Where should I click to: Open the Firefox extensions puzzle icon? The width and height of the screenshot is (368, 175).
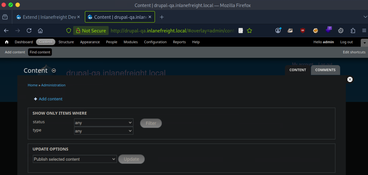pyautogui.click(x=353, y=30)
